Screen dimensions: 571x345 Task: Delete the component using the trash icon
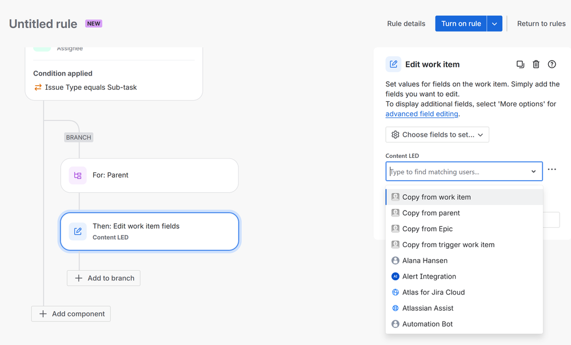tap(536, 64)
